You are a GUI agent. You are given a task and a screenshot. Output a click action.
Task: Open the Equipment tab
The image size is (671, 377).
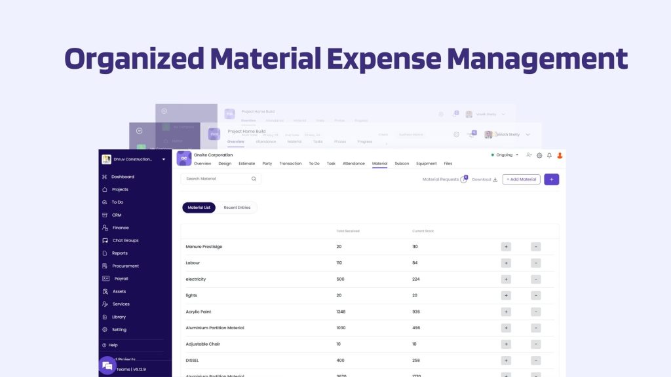426,164
